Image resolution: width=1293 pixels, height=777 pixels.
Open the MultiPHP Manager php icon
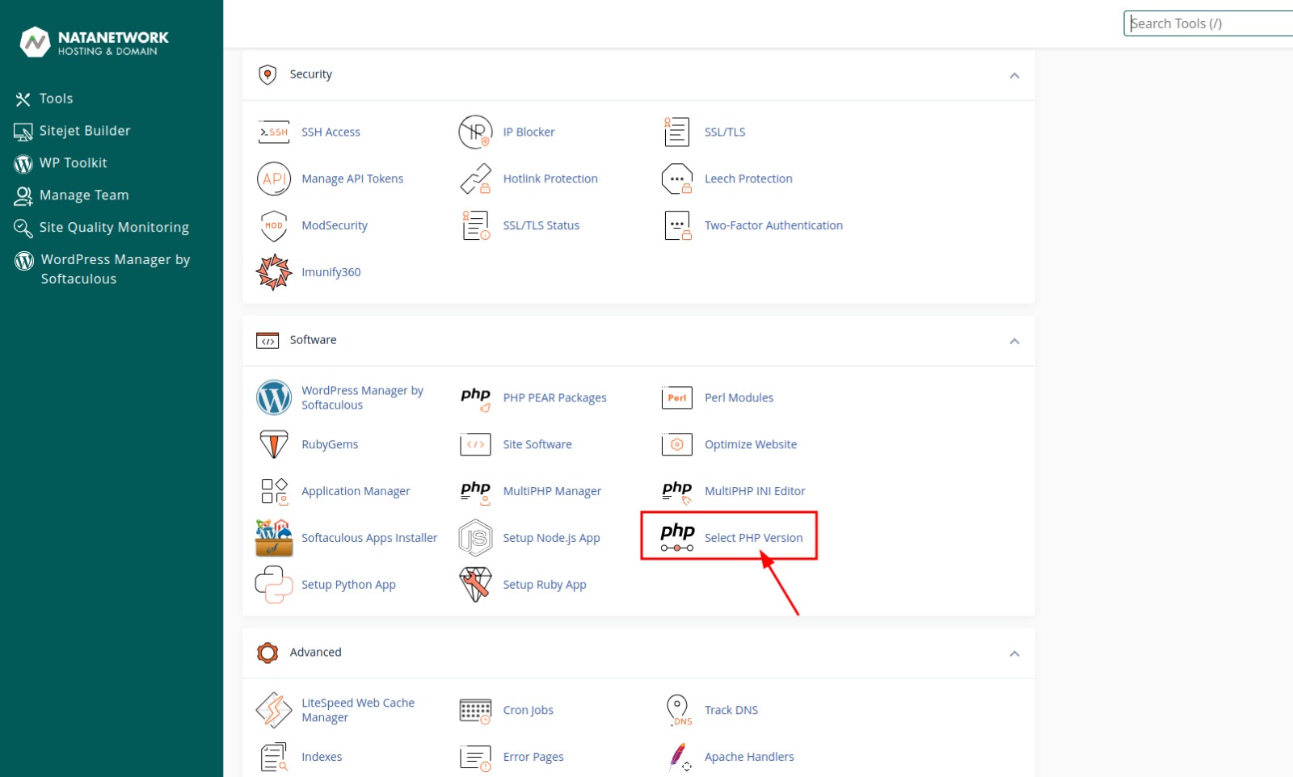(x=475, y=491)
